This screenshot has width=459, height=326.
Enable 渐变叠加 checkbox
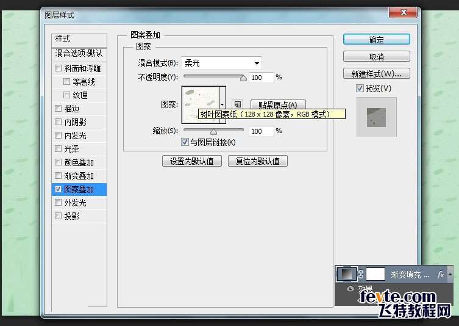coord(59,176)
